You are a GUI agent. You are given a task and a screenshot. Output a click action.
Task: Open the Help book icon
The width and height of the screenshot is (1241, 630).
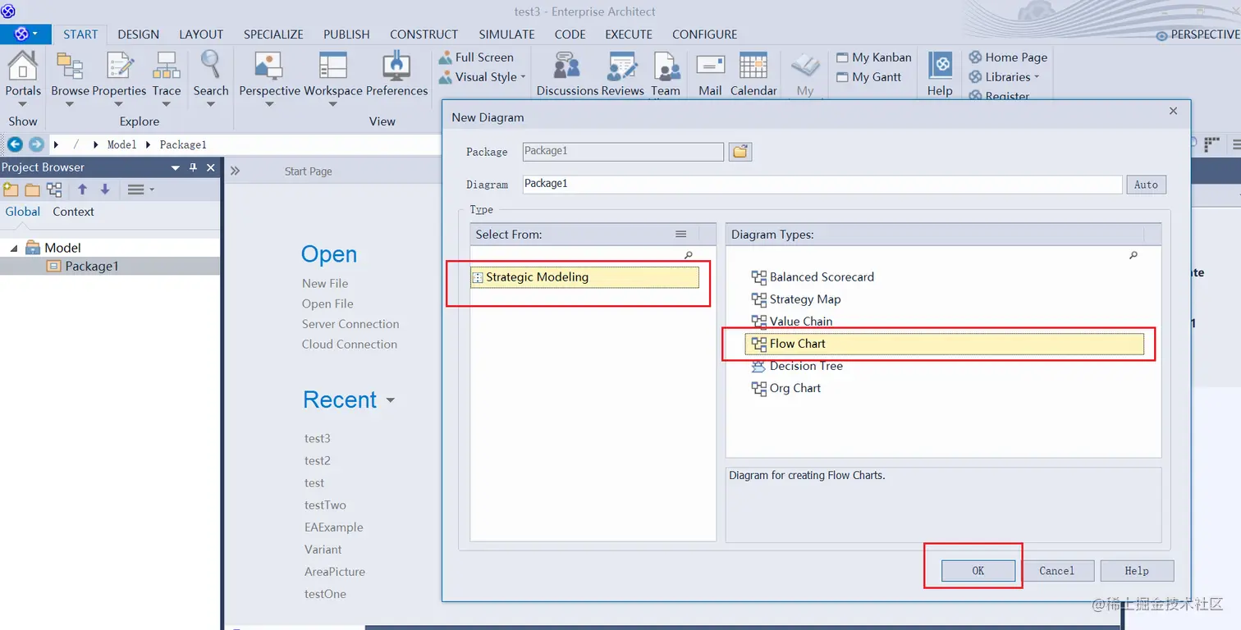[x=940, y=65]
